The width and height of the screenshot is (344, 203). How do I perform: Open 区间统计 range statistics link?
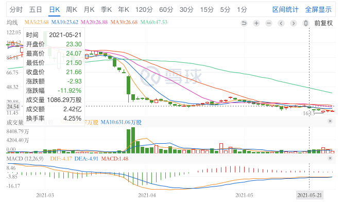[x=285, y=10]
